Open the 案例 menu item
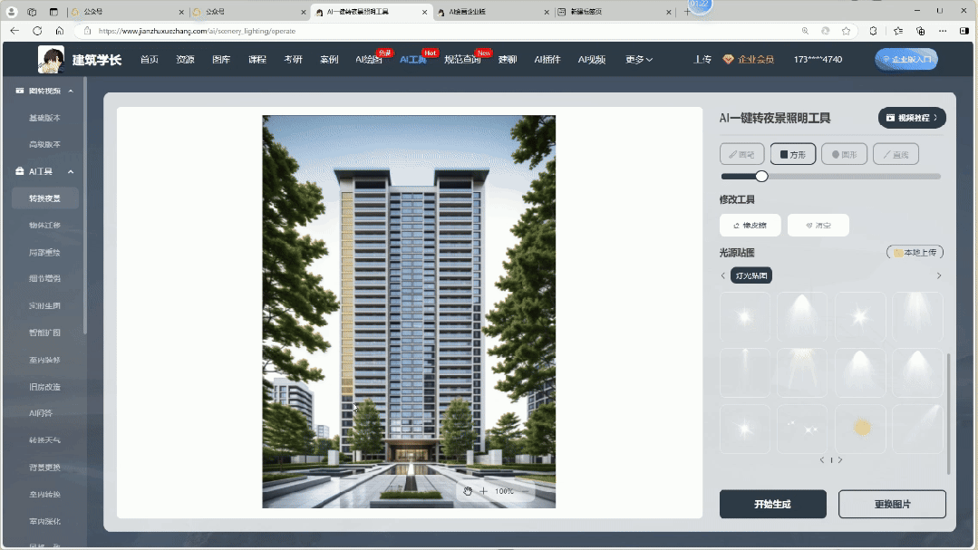This screenshot has width=978, height=550. (329, 59)
